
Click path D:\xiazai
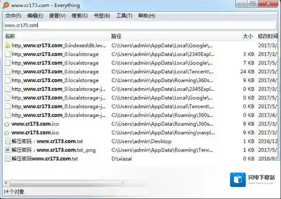coord(122,159)
